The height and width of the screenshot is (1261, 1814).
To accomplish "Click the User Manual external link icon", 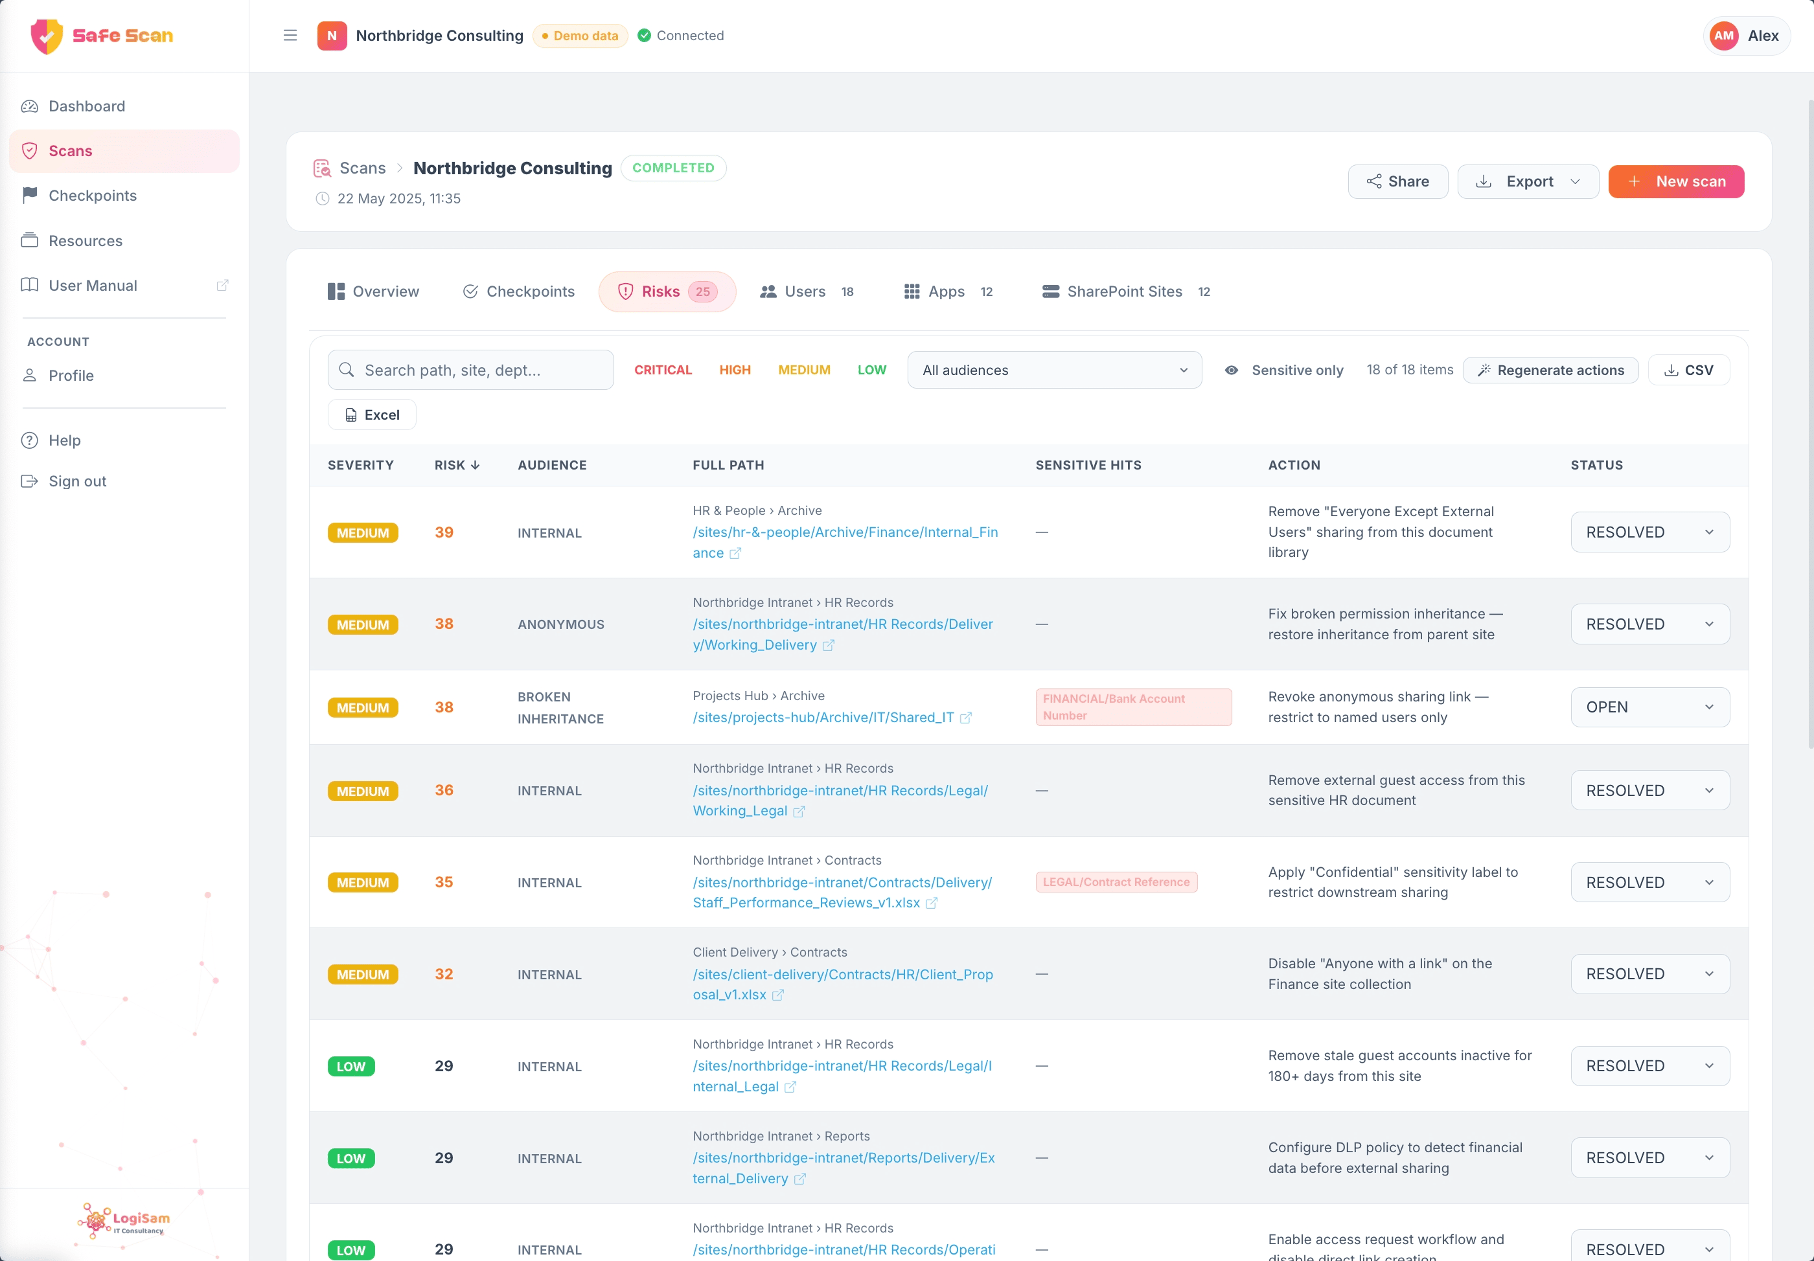I will point(222,286).
